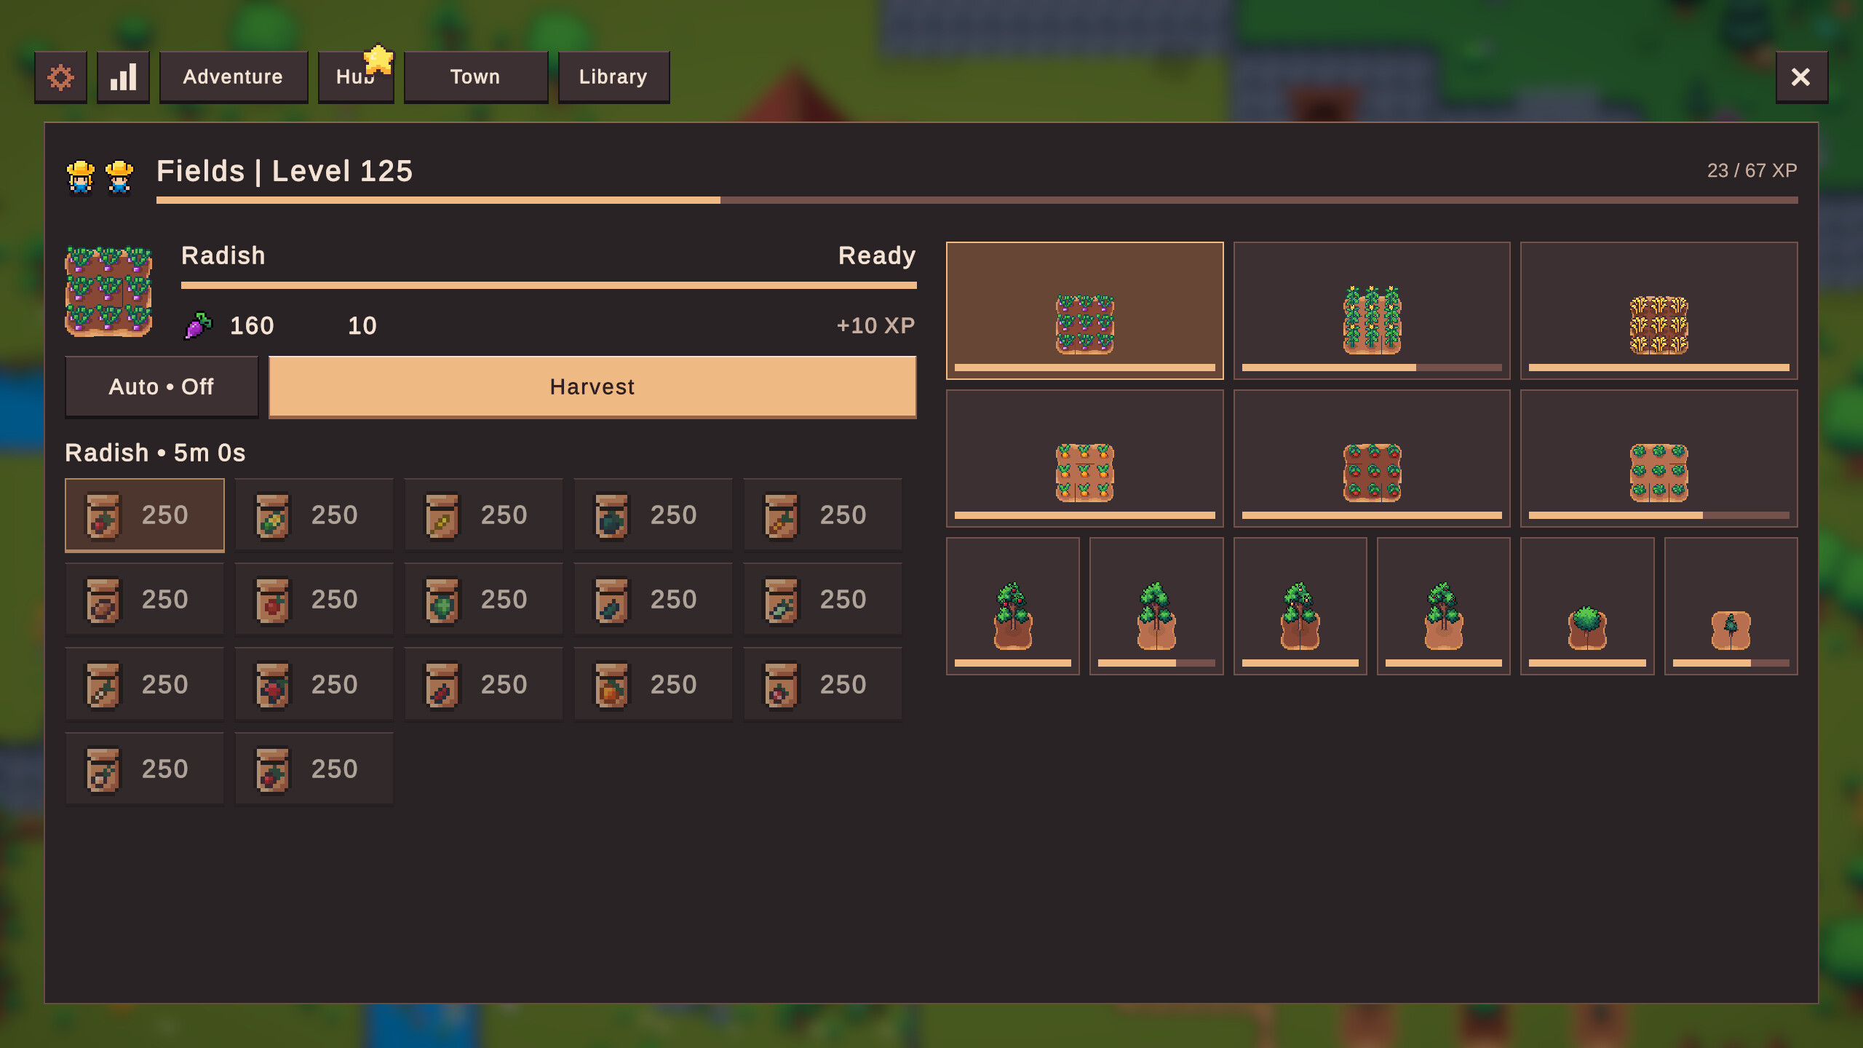Select the corn seed bag
This screenshot has height=1048, width=1863.
[x=314, y=515]
